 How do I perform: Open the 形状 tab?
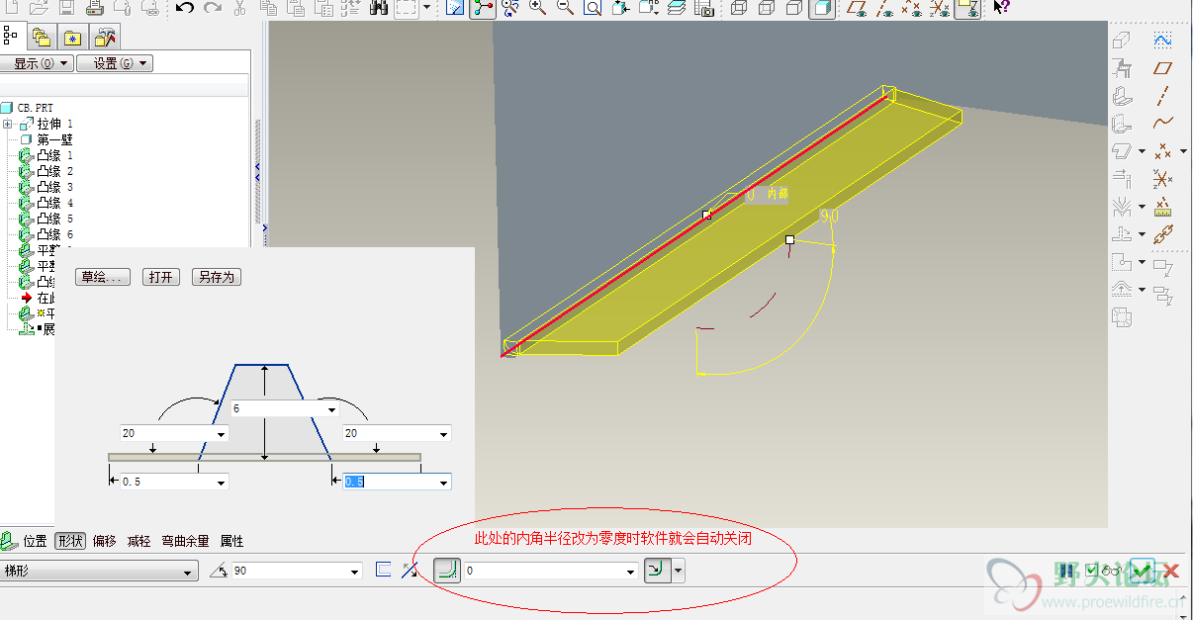point(70,541)
